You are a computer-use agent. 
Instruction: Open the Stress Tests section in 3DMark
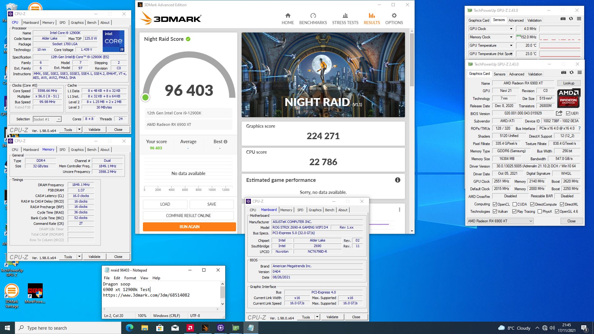pos(345,19)
